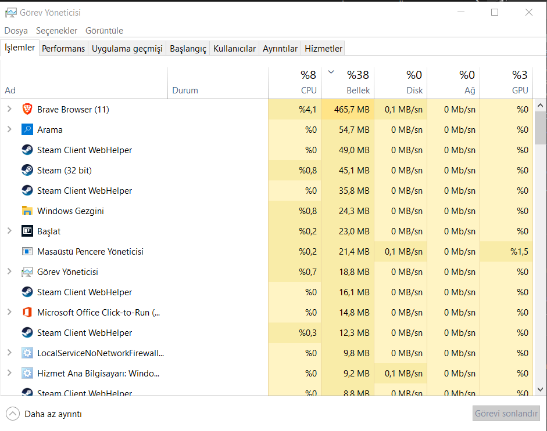Click the Brave Browser lion icon
The image size is (547, 431).
coord(27,109)
